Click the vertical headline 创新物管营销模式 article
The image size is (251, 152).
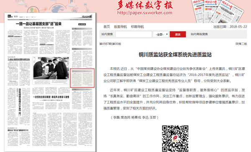(20, 102)
